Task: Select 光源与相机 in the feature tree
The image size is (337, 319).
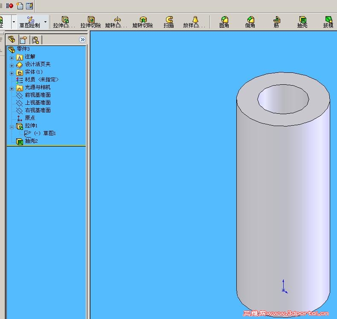Action: tap(38, 87)
